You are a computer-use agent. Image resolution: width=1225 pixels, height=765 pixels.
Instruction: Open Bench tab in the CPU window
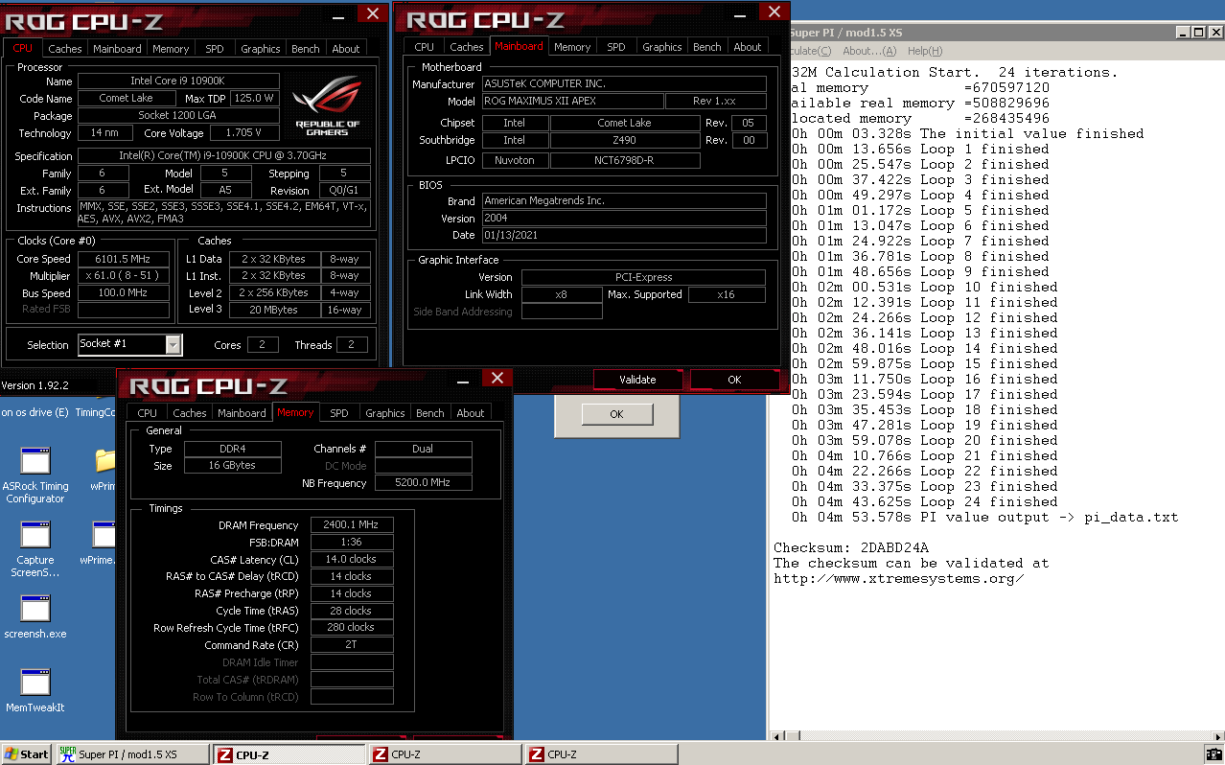coord(306,49)
